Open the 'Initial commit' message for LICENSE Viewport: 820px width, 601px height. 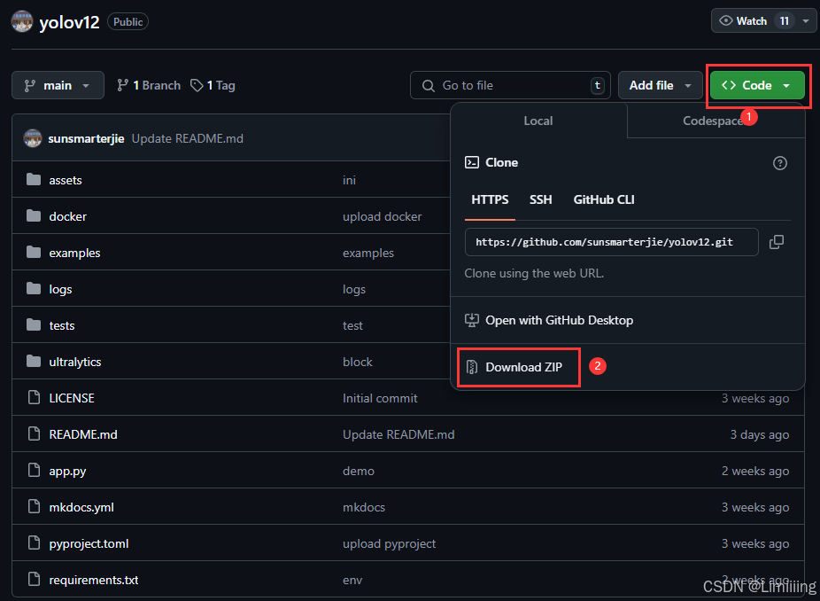(x=380, y=398)
